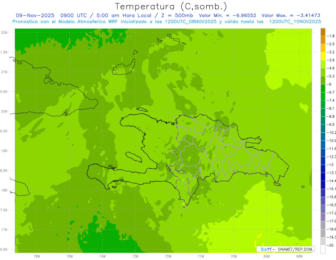The width and height of the screenshot is (336, 260).
Task: Click the '-3.2' color scale label
Action: 331,52
